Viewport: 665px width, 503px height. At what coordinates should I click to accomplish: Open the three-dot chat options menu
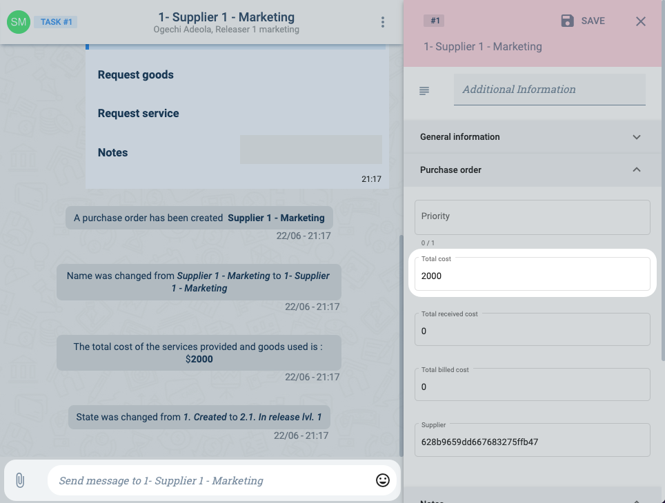(383, 22)
